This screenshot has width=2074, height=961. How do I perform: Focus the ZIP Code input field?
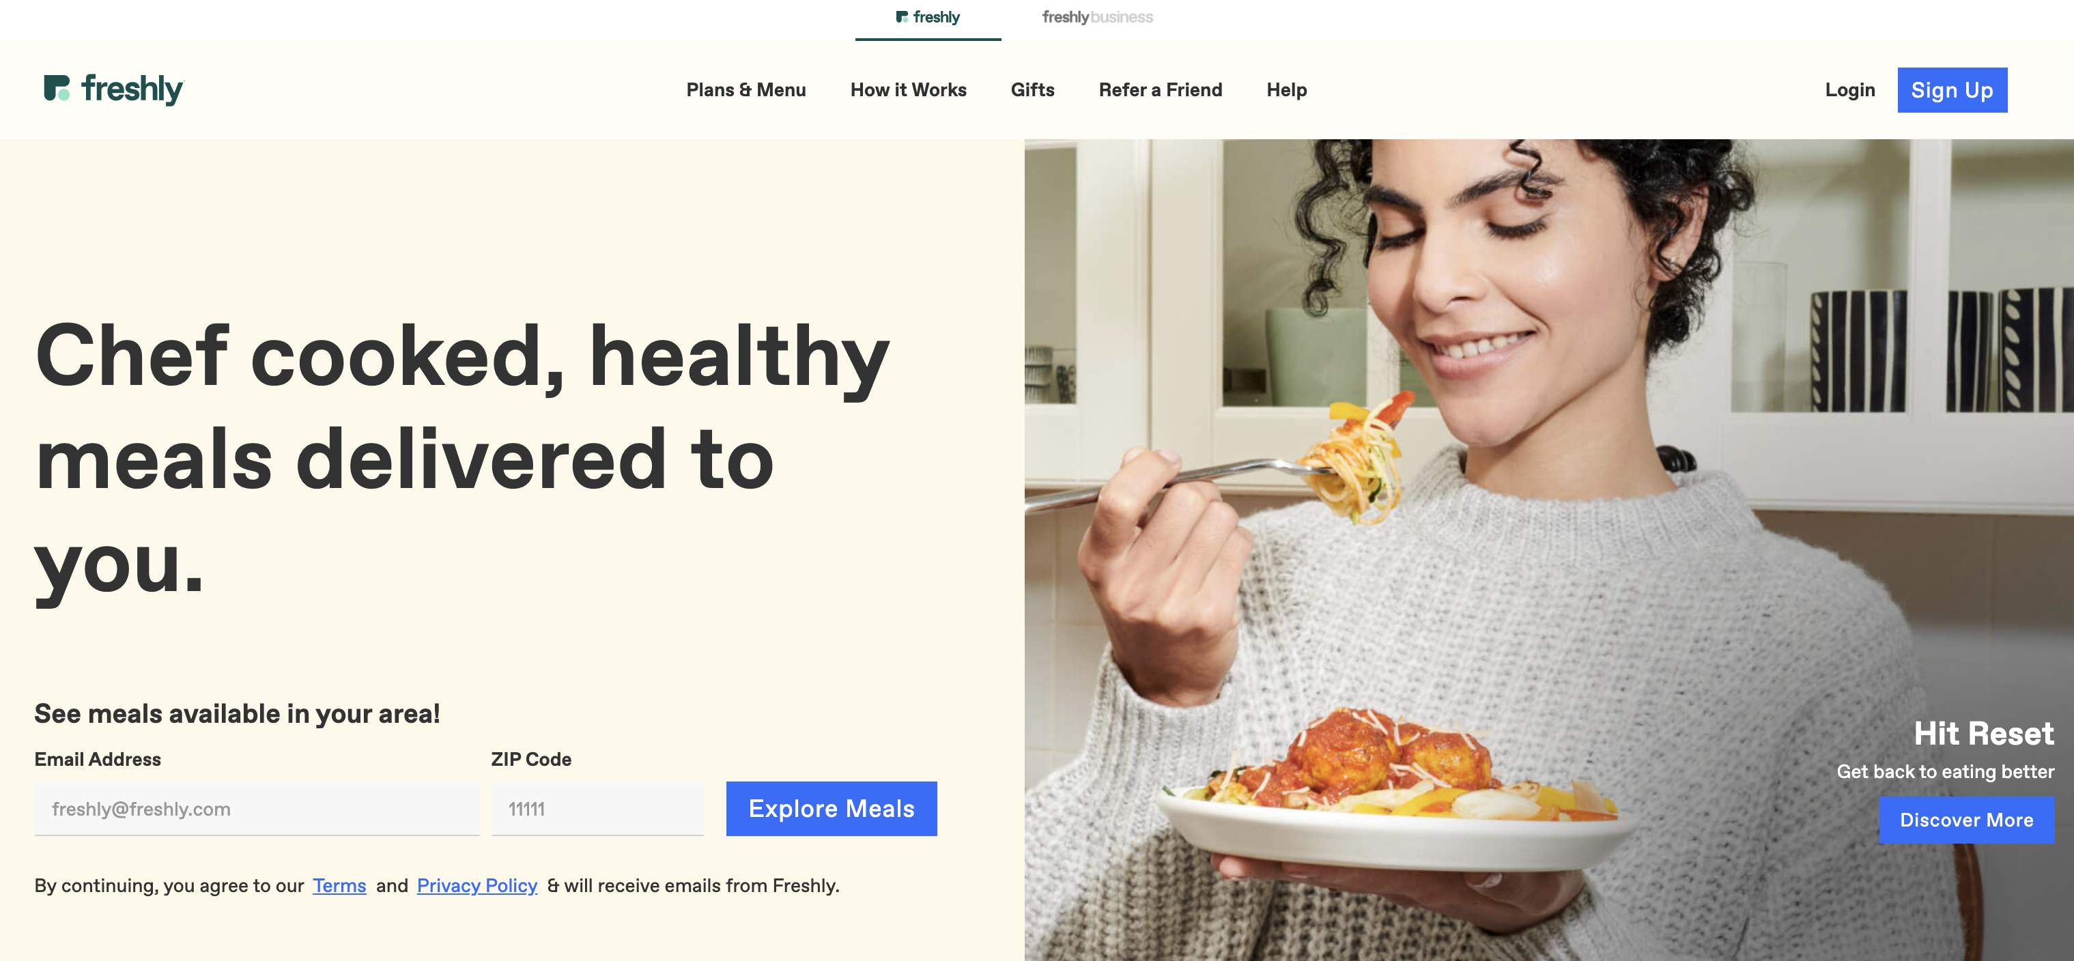[597, 808]
